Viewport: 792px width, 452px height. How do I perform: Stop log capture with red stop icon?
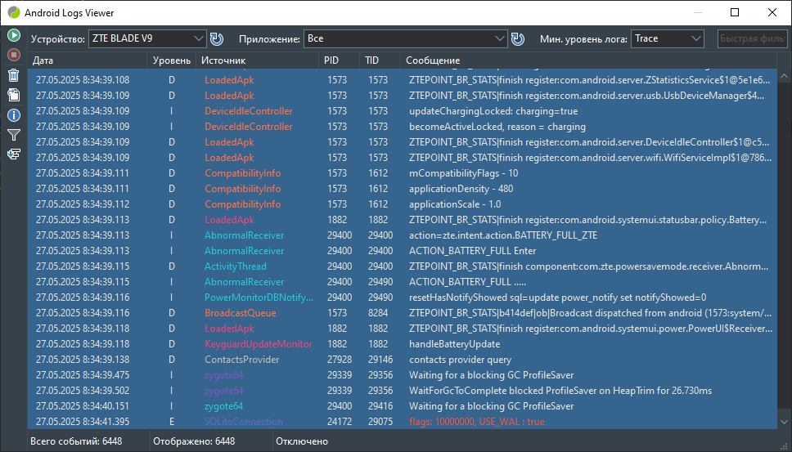click(13, 55)
